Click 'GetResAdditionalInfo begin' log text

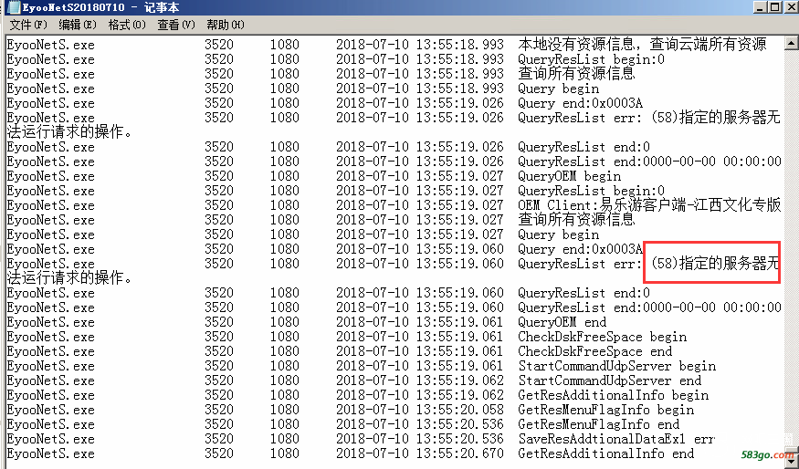[613, 395]
